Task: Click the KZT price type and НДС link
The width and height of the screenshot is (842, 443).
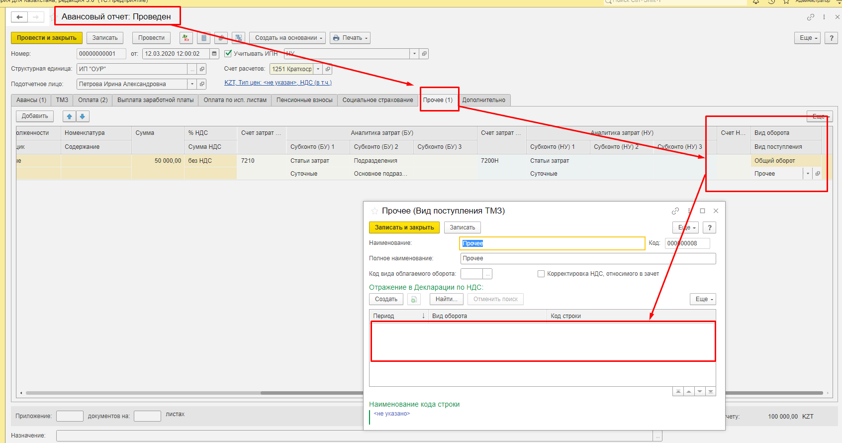Action: [278, 83]
